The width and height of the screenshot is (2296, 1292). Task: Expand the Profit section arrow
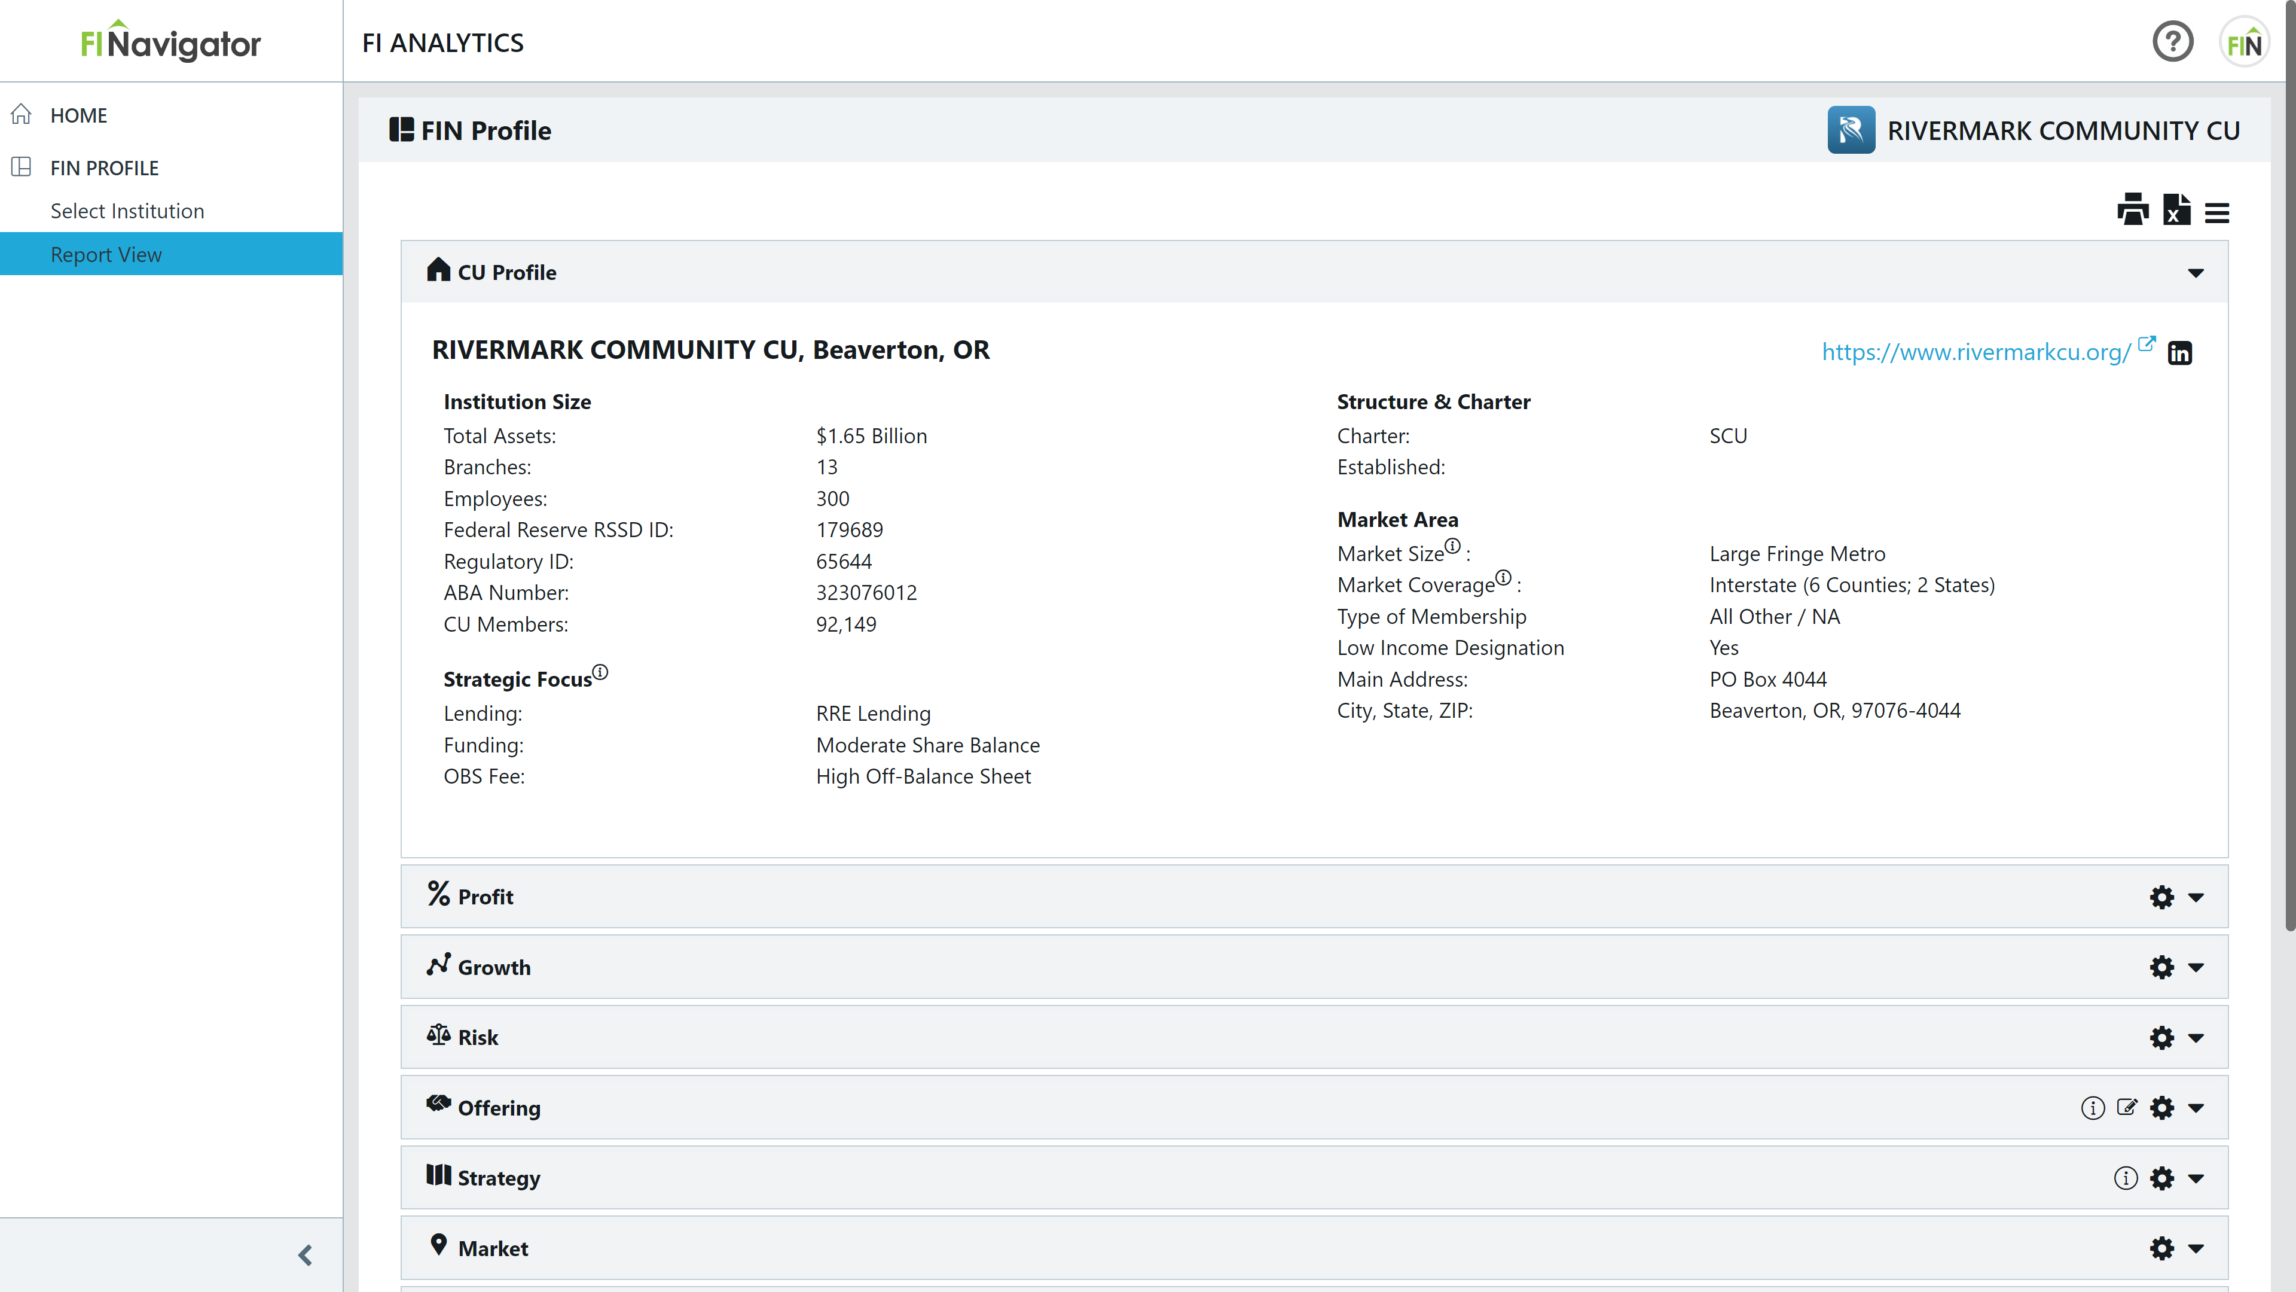2196,897
